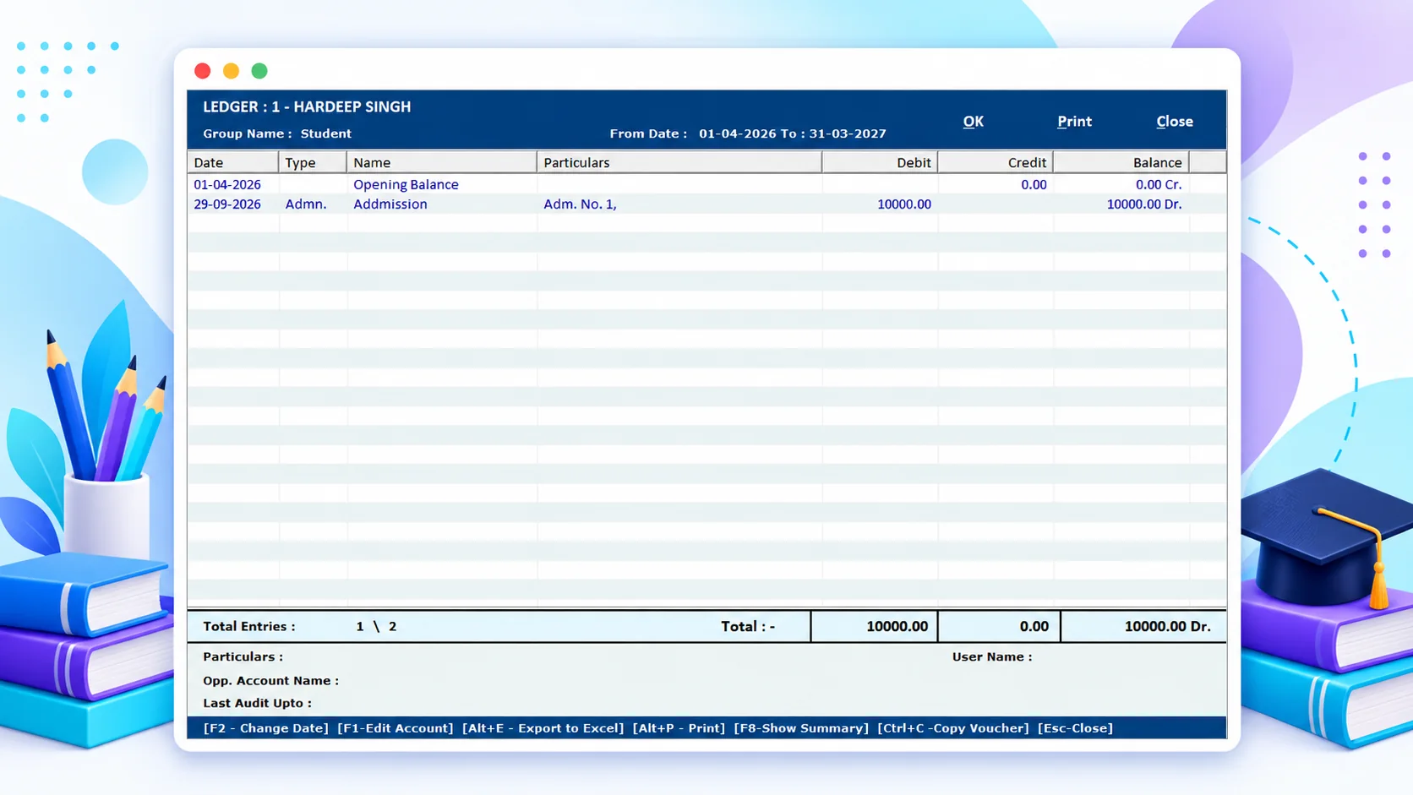Click the 10000.00 Dr. balance in Addmission row
This screenshot has width=1413, height=795.
1144,204
